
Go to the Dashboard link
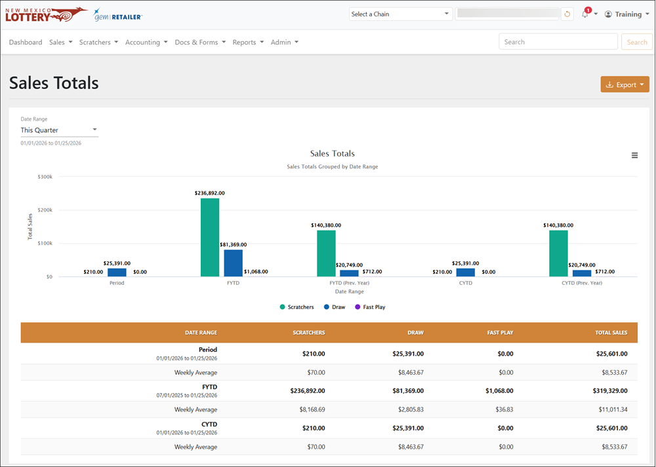(26, 42)
